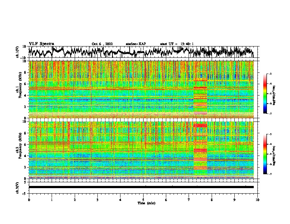Click the log(PSD) label beside ch.1 colorbar
The width and height of the screenshot is (290, 224).
[x=274, y=96]
